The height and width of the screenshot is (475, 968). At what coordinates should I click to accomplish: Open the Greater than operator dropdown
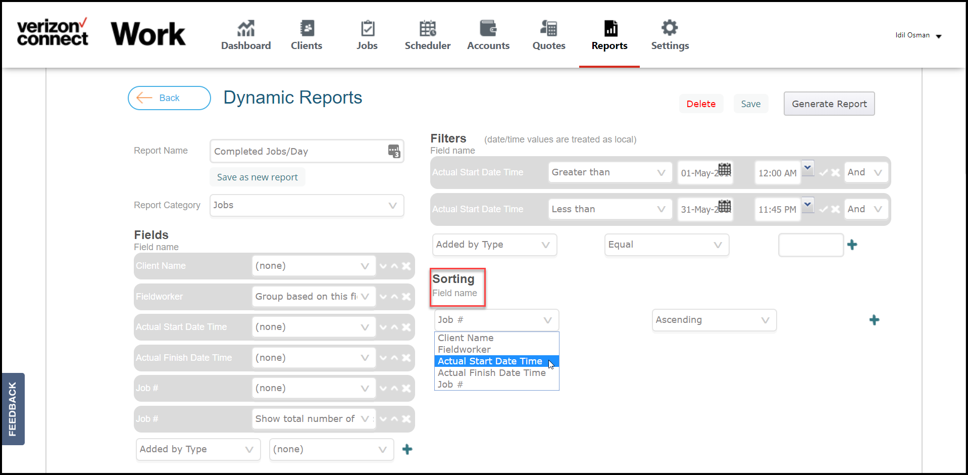[610, 172]
